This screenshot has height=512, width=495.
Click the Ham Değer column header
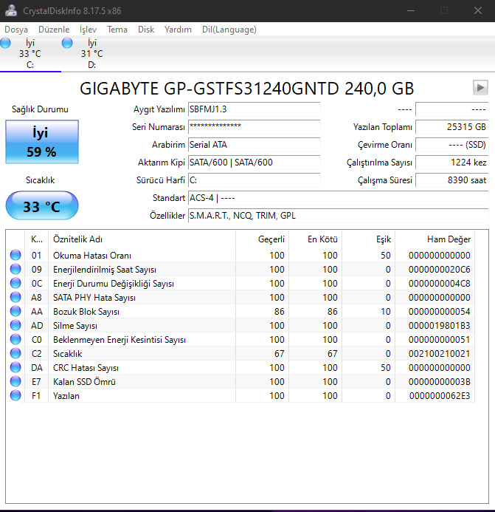(435, 239)
